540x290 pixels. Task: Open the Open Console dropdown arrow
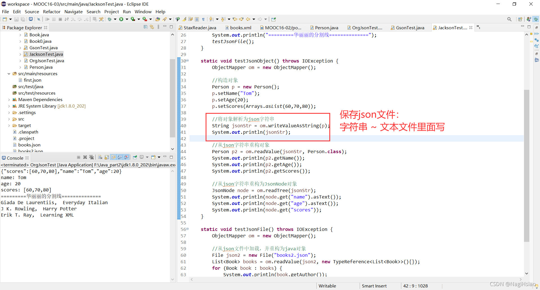[x=159, y=157]
